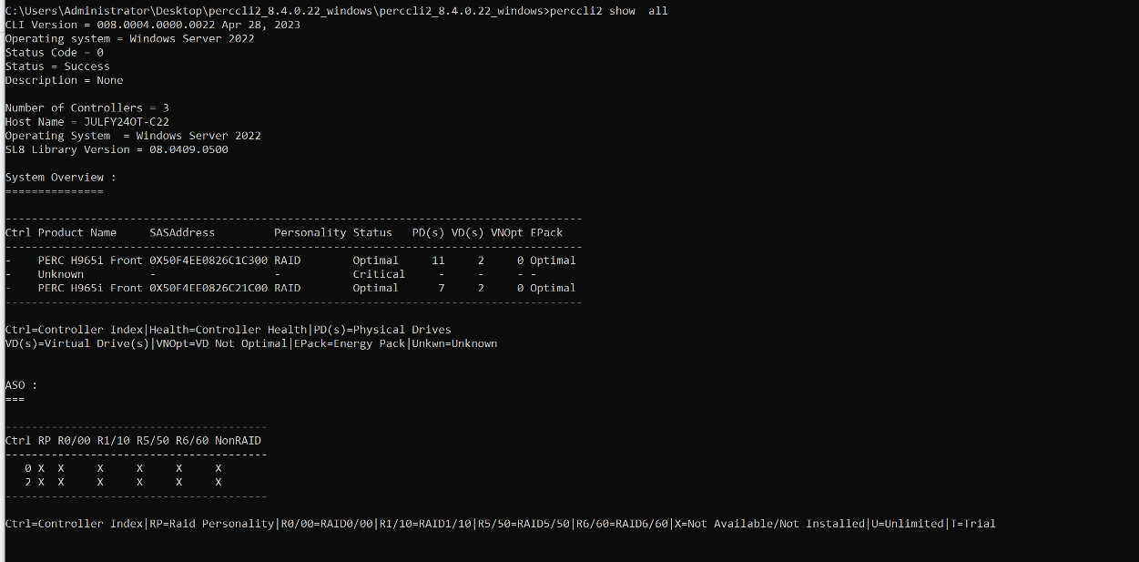Click the Status = Success line

pos(57,66)
